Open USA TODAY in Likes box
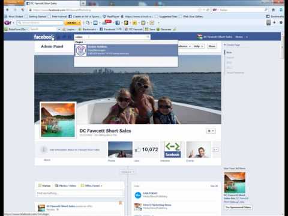 tap(151, 193)
